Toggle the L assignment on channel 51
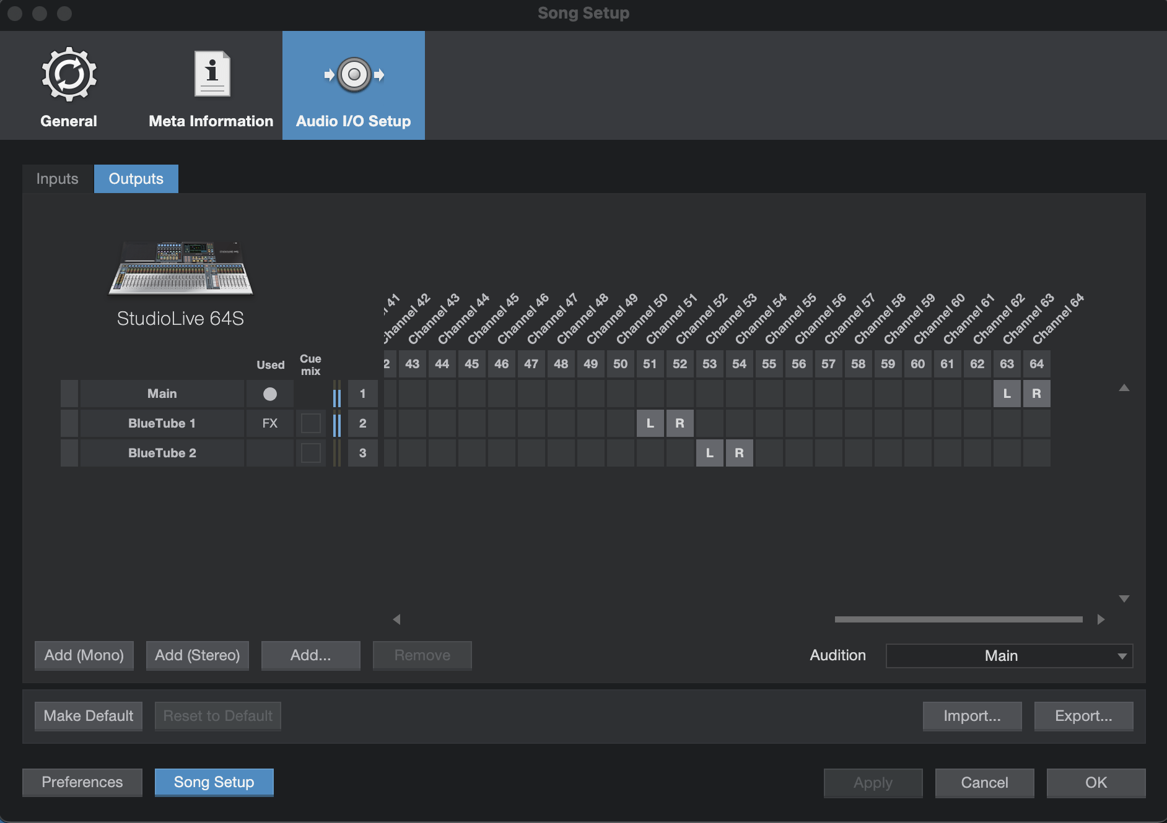 coord(650,423)
